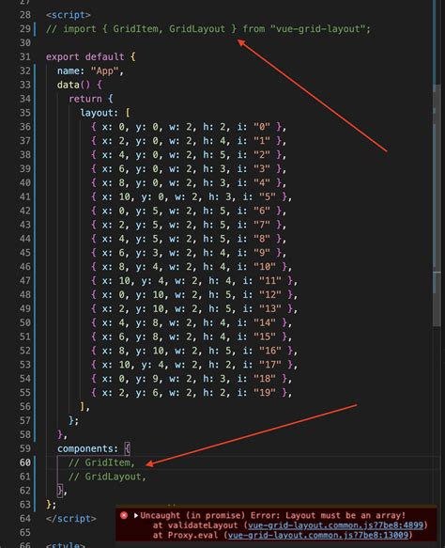Click the layout item with i: "8"
Screen dimensions: 445x548
click(189, 239)
